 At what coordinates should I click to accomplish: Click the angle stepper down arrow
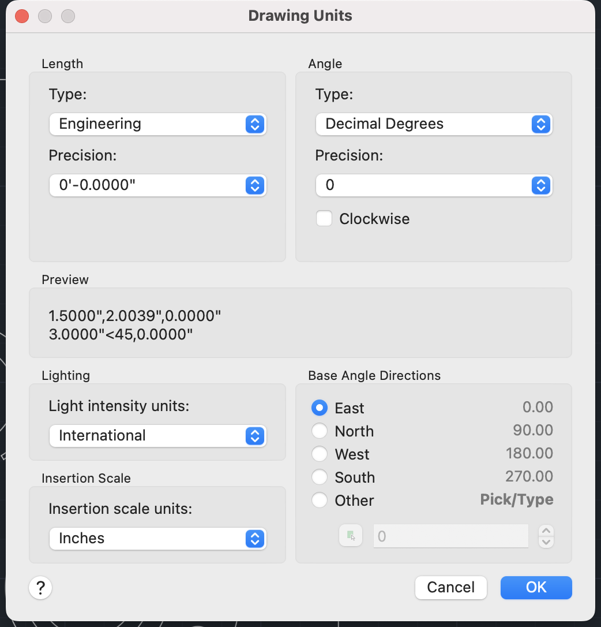(x=546, y=542)
